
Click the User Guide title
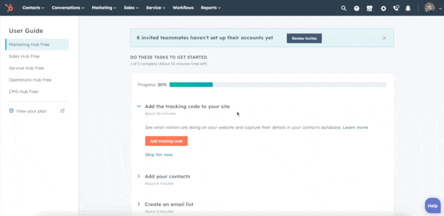26,31
